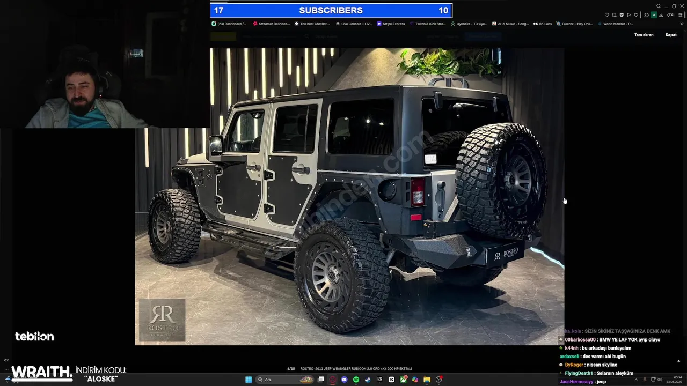Click Kapat to close the gallery
The image size is (687, 386).
pos(671,35)
